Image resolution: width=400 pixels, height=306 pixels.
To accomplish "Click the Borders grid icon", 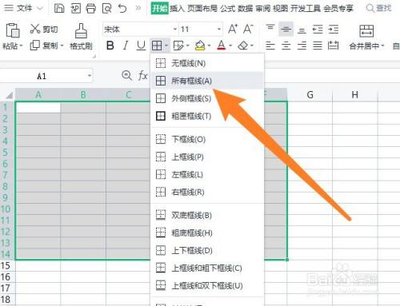I will 157,46.
